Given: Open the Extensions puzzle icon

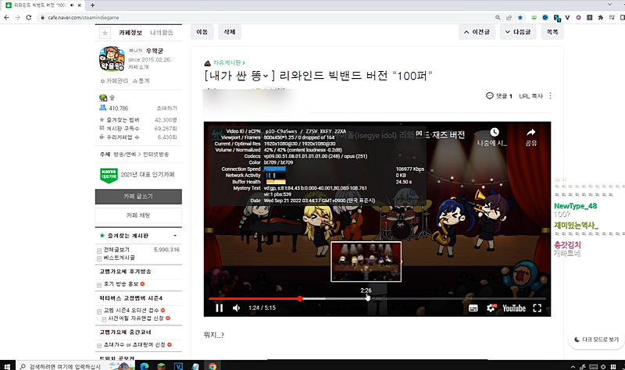Looking at the screenshot, I should click(x=601, y=17).
